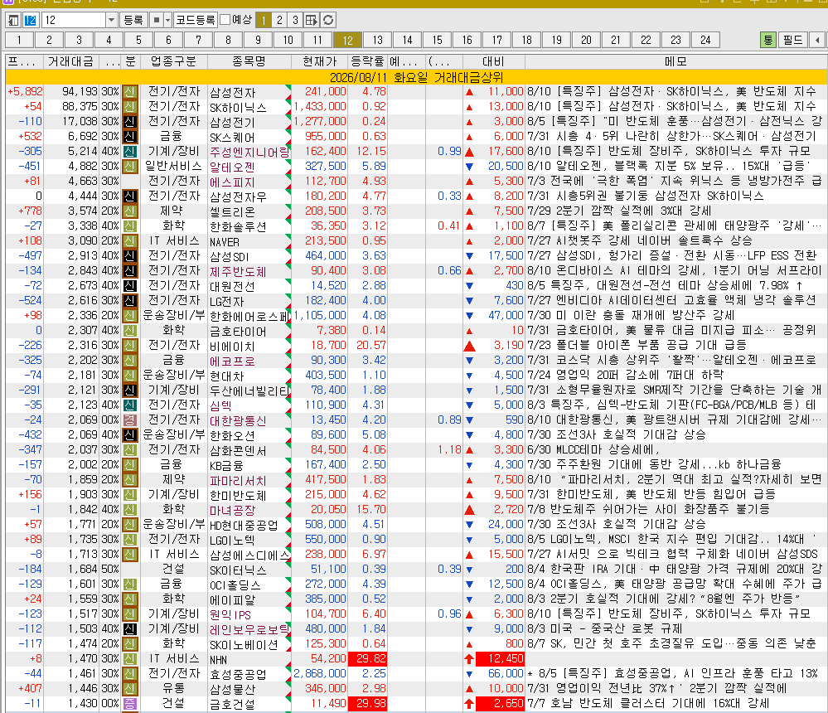Screen dimensions: 828x713
Task: Click the red up triangle in the 한미반도체 row
Action: pos(469,496)
